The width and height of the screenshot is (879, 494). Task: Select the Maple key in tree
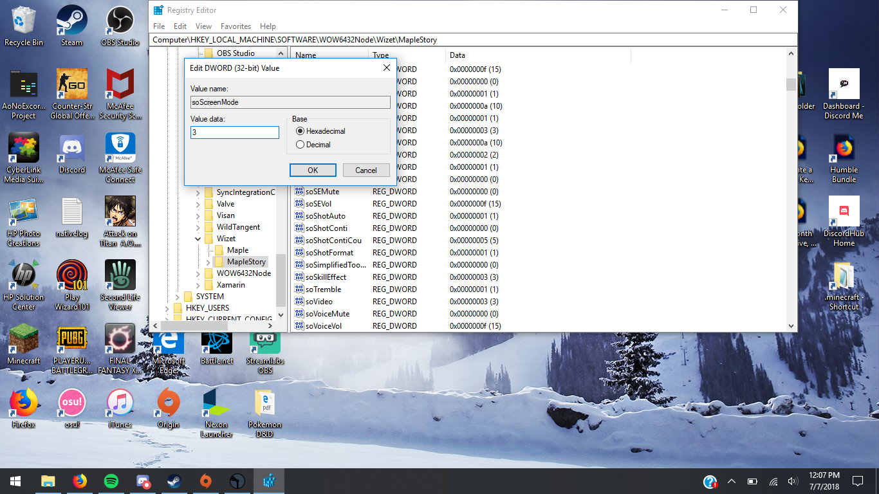pos(237,250)
